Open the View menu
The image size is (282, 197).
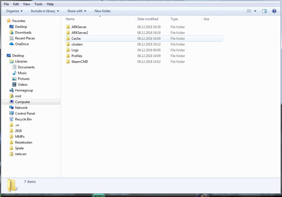click(26, 4)
